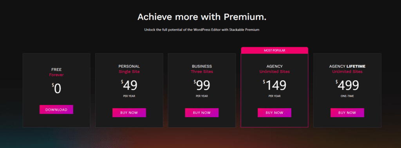
Task: Click Unlimited Sites text in Agency card
Action: pyautogui.click(x=275, y=72)
